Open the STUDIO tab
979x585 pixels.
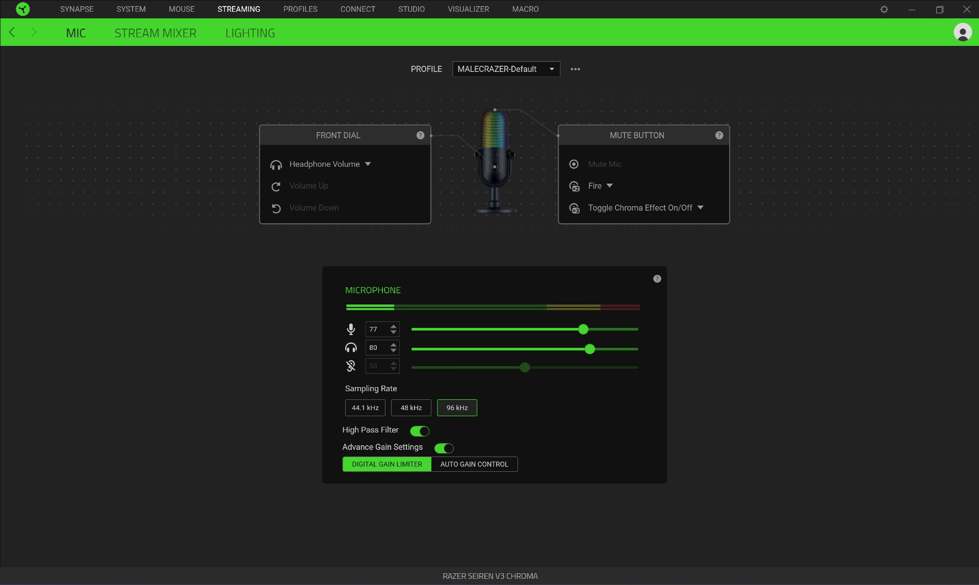[411, 9]
